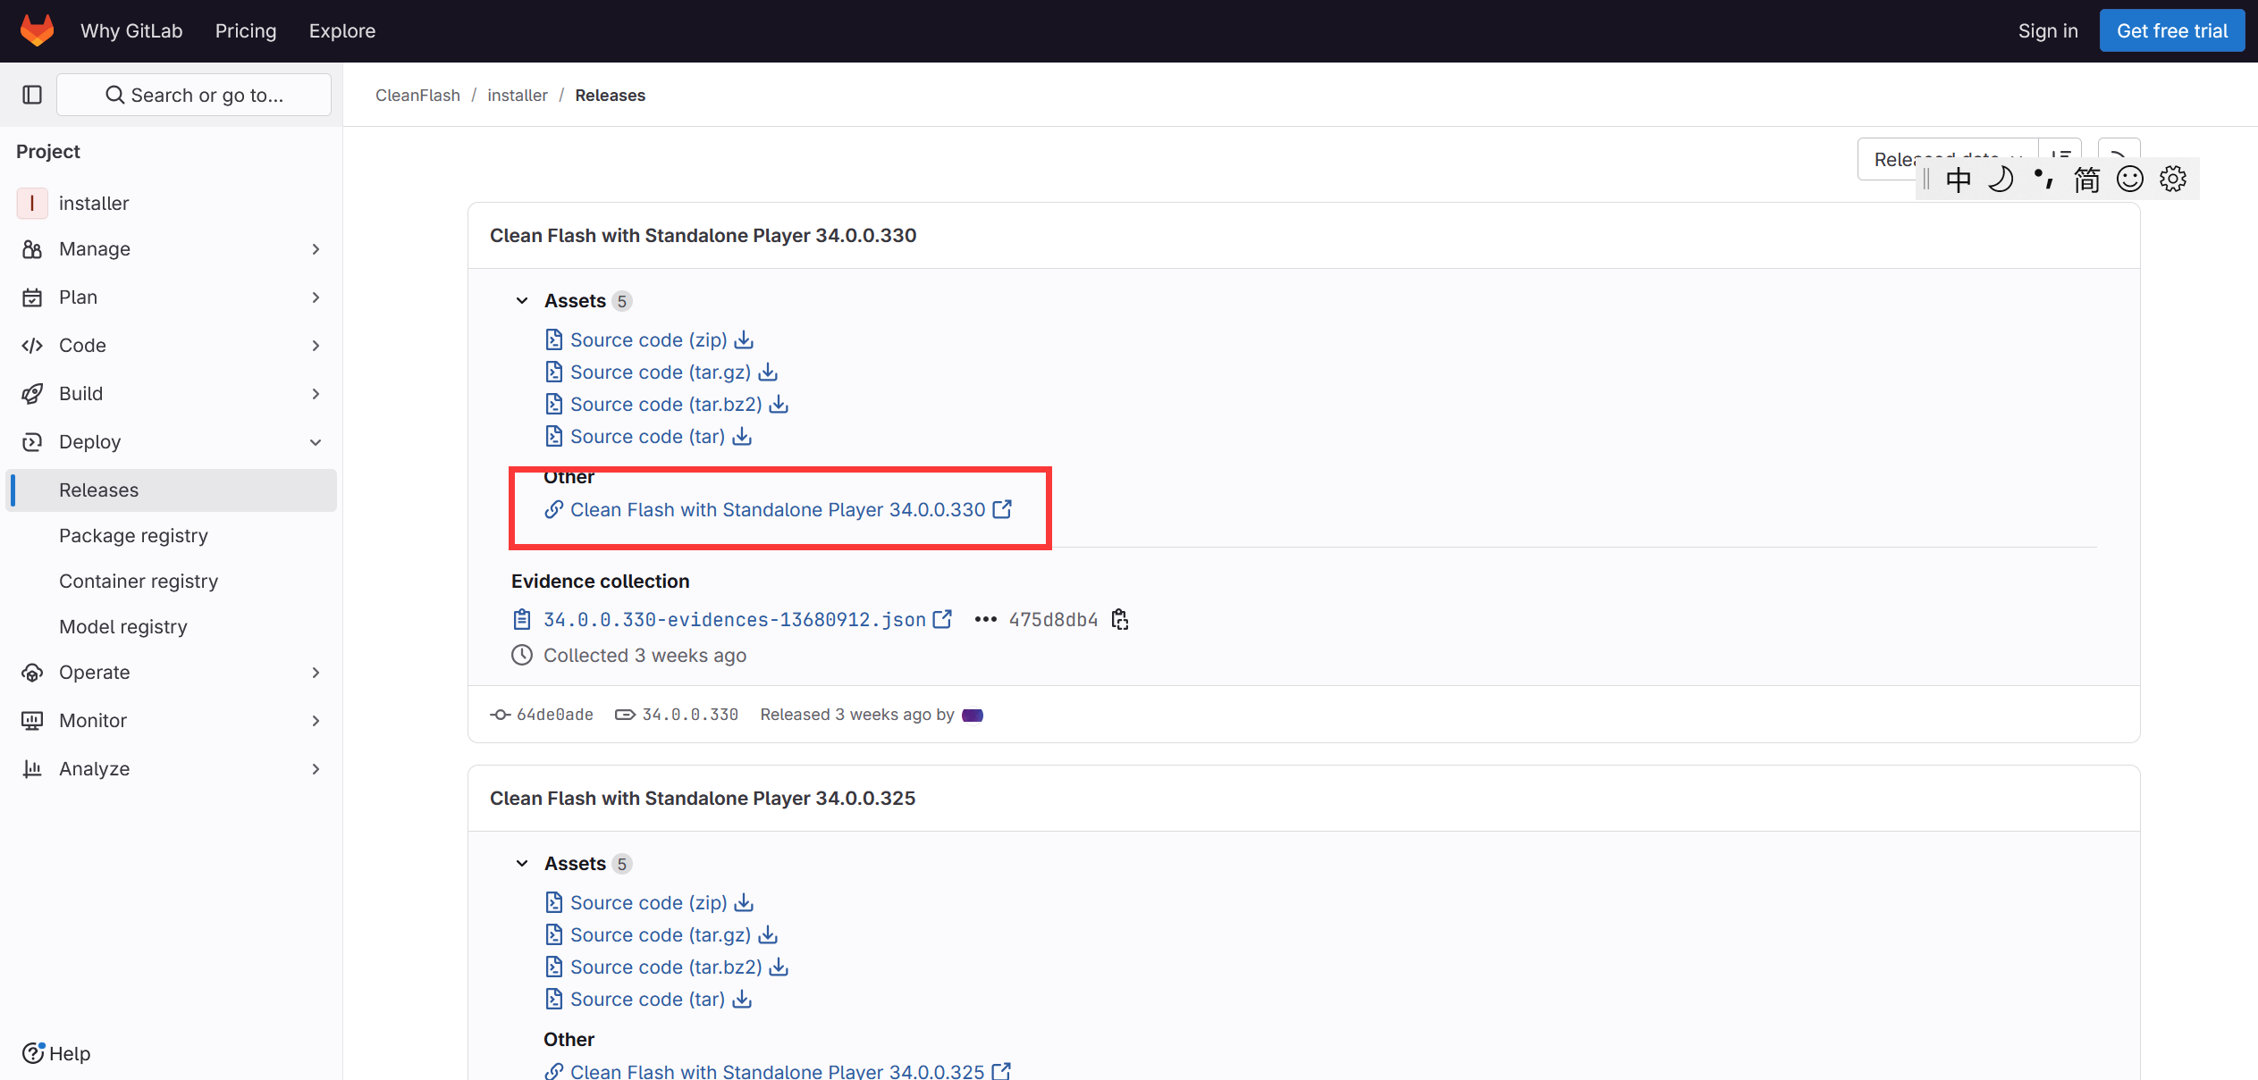Expand the Manage sidebar section
The width and height of the screenshot is (2258, 1080).
[x=172, y=249]
